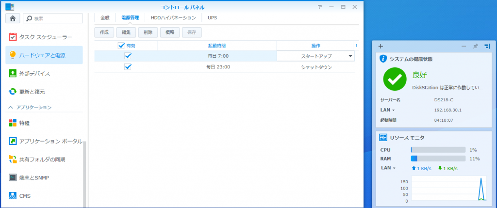Open アプリケーション ポータル item
The image size is (497, 208).
(x=44, y=141)
